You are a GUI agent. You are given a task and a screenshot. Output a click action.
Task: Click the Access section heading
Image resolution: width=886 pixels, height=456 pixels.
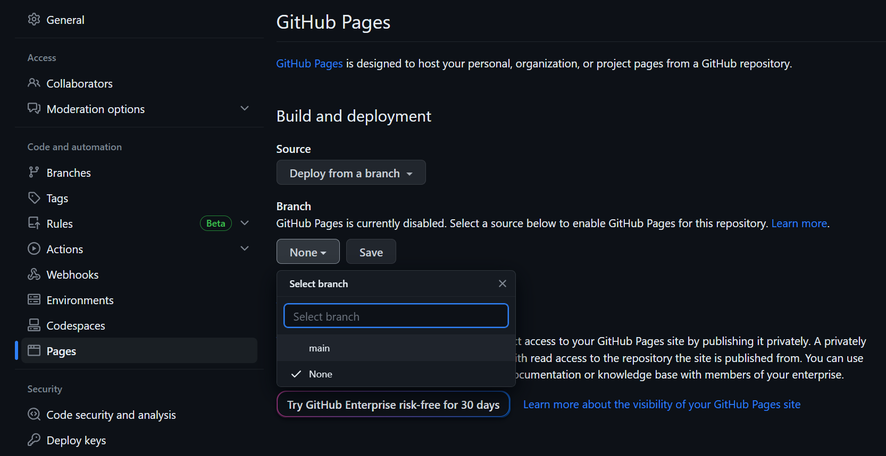click(x=41, y=58)
